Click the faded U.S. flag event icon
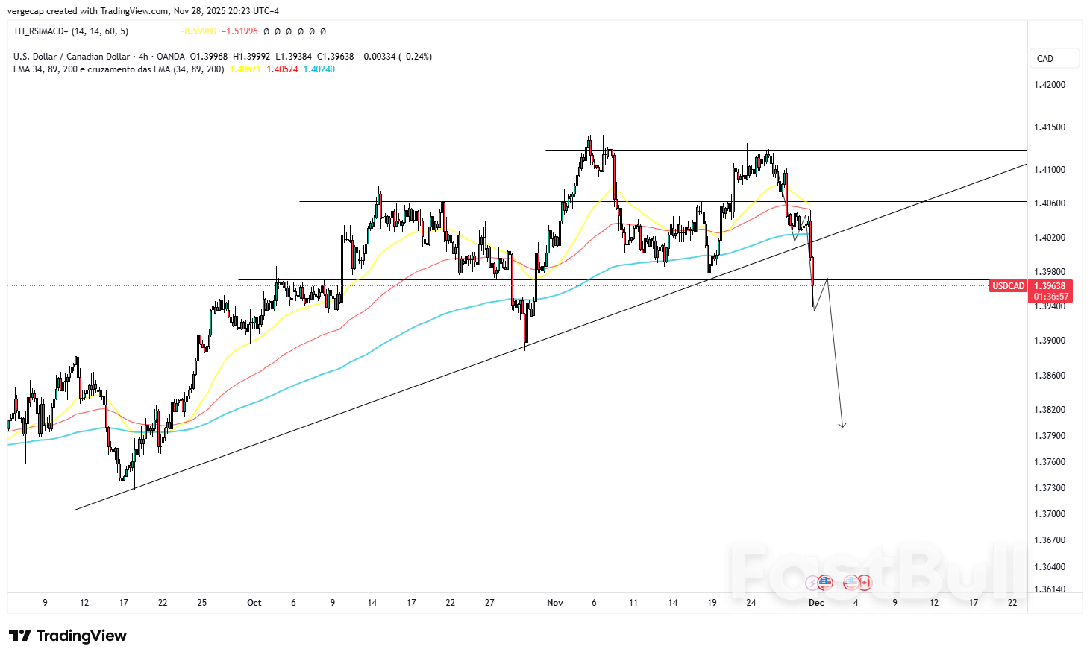The image size is (1090, 658). 851,582
